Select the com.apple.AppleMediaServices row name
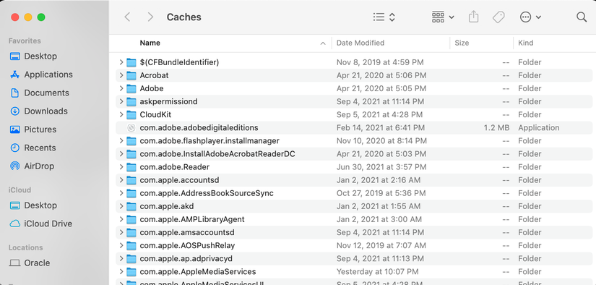This screenshot has width=596, height=285. click(198, 272)
